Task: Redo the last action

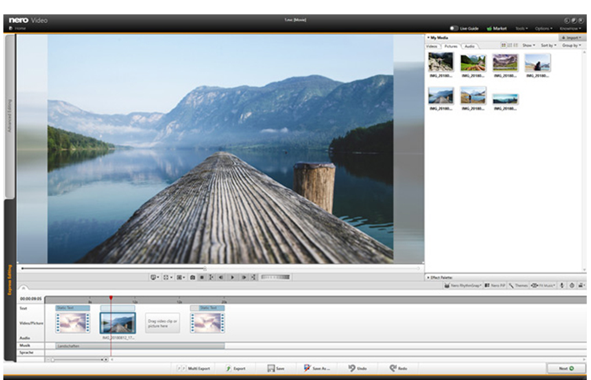Action: tap(398, 368)
